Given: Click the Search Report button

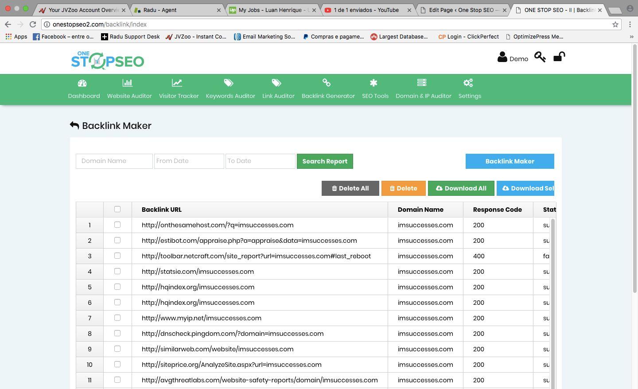Looking at the screenshot, I should 325,161.
